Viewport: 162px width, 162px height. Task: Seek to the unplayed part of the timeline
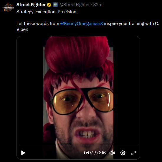[x=104, y=144]
